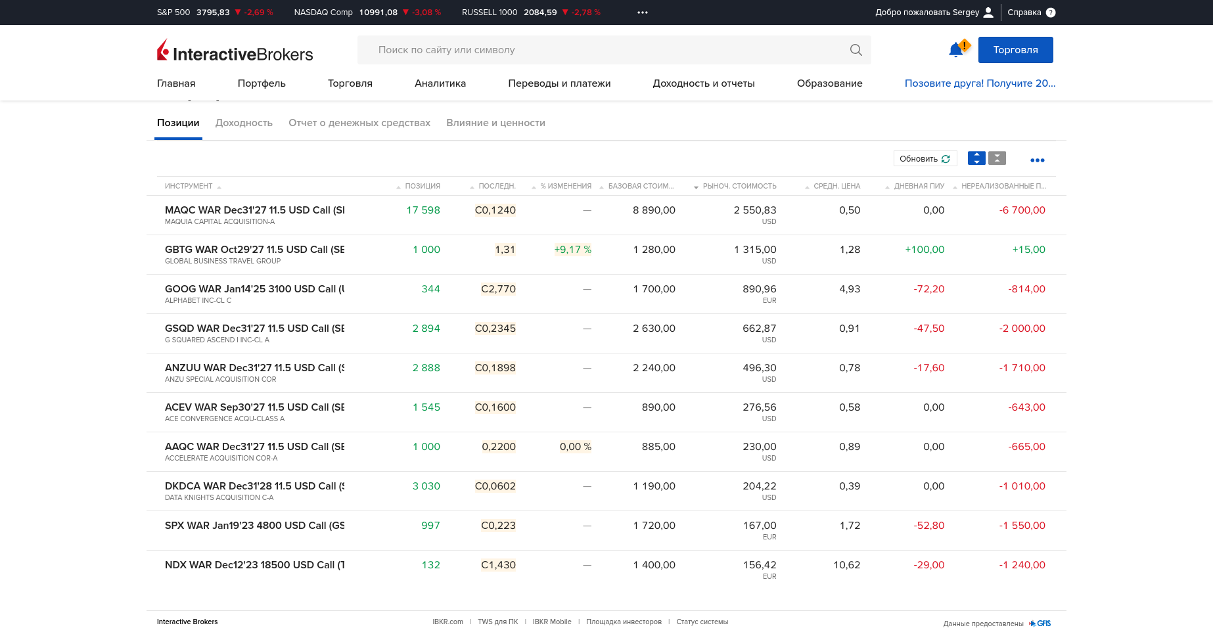Open the ACEV WAR Sep30'27 position
The width and height of the screenshot is (1213, 636).
coord(255,407)
